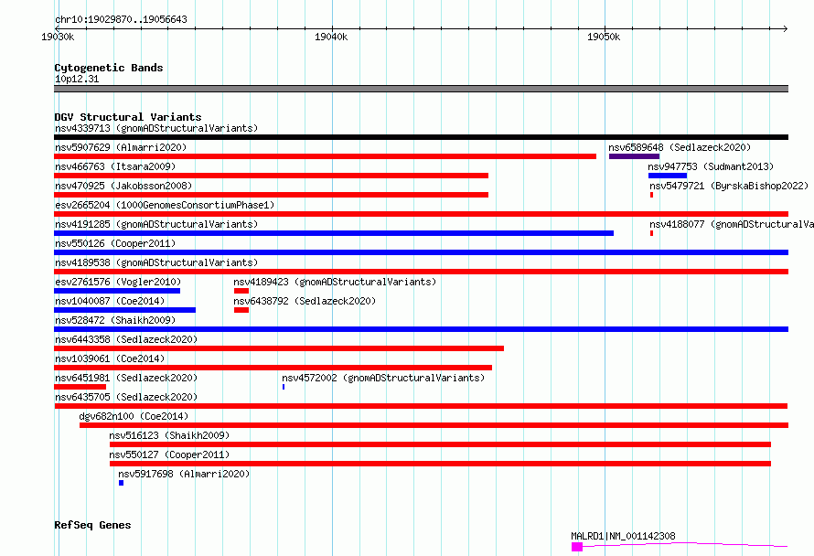
Task: Open the nsv466763 (Itsara2009) label
Action: [115, 166]
